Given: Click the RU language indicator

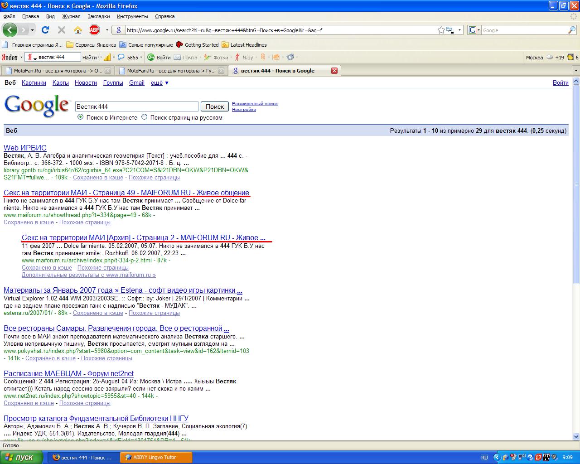Looking at the screenshot, I should [x=484, y=457].
